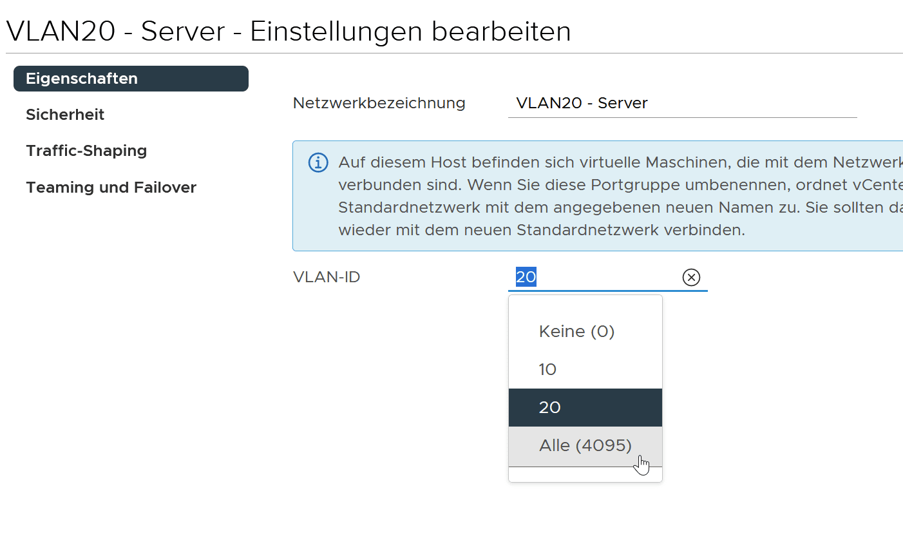Click the dialog title VLAN20 - Server - Einstellungen bearbeiten

pyautogui.click(x=289, y=31)
